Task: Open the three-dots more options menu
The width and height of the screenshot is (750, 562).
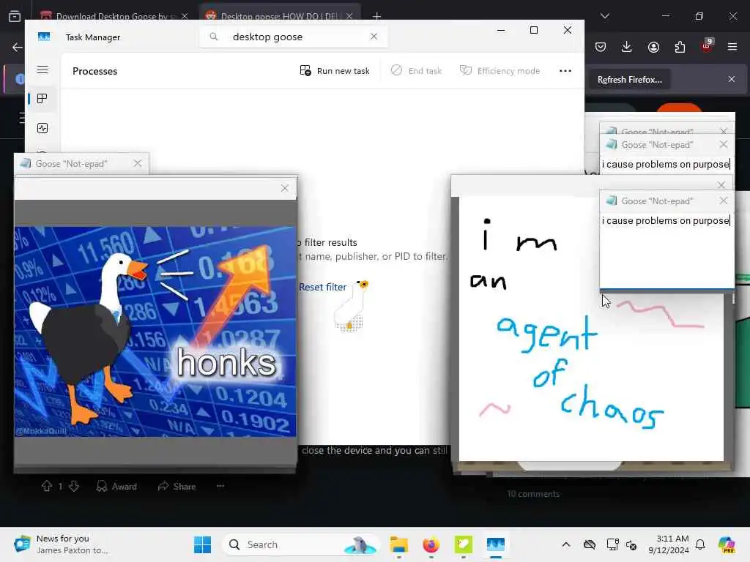Action: [x=565, y=71]
